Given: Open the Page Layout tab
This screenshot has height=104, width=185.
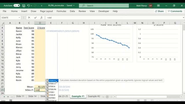Looking at the screenshot, I should click(46, 11).
